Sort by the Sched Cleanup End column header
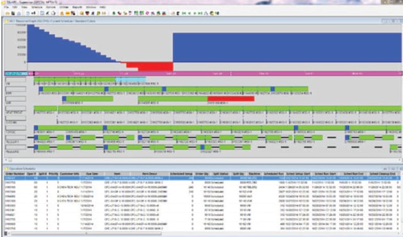Image resolution: width=403 pixels, height=237 pixels. coord(382,174)
